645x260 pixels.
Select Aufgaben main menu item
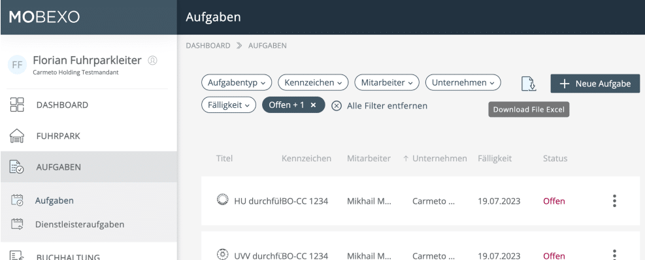click(x=88, y=167)
